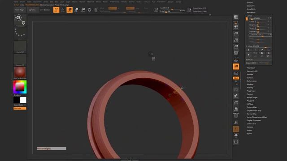The height and width of the screenshot is (161, 287).
Task: Toggle the orange Zadd button
Action: 130,8
